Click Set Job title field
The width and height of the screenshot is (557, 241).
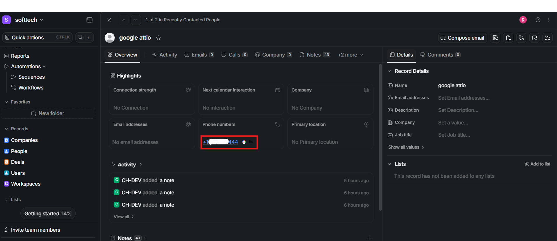click(454, 135)
